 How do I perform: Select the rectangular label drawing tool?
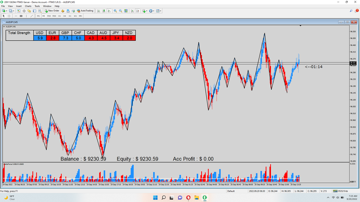tap(21, 16)
